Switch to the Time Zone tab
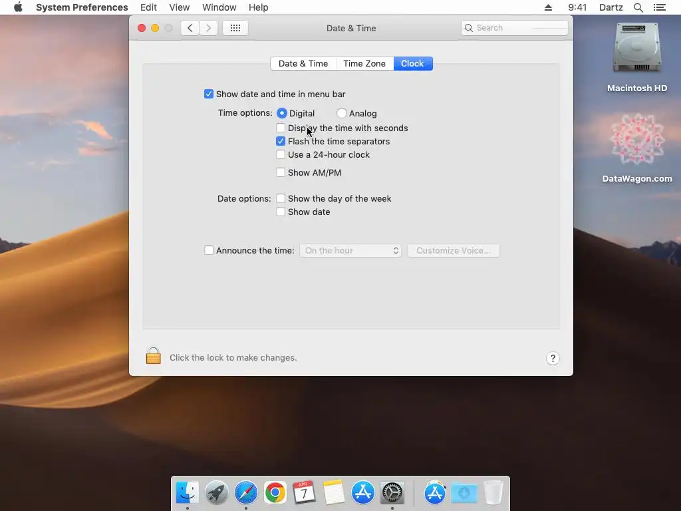This screenshot has width=681, height=511. pyautogui.click(x=364, y=63)
